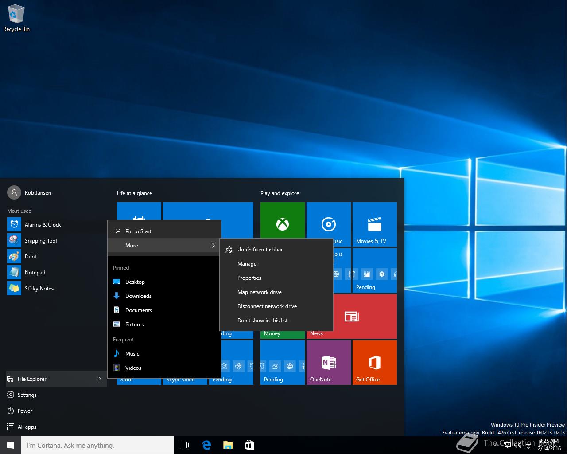Open the Recycle Bin desktop icon
The image size is (567, 454).
click(x=16, y=18)
